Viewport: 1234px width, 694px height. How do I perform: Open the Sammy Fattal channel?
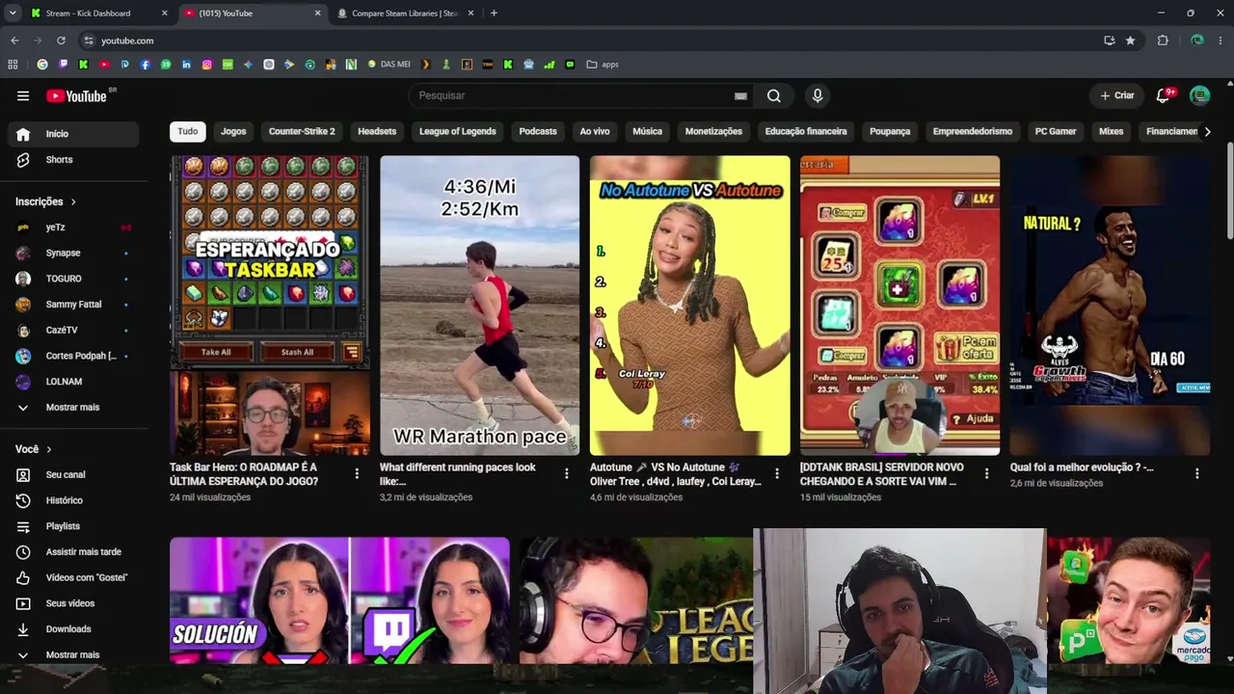point(73,305)
